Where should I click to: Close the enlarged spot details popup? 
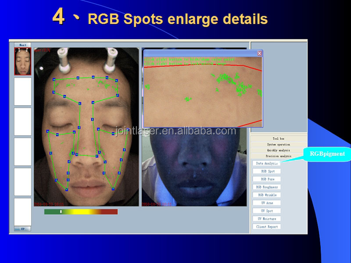click(x=259, y=53)
